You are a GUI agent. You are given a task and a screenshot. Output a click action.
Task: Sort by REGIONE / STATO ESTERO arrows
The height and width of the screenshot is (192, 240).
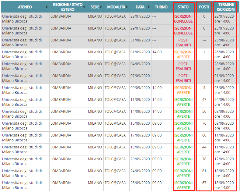[84, 7]
